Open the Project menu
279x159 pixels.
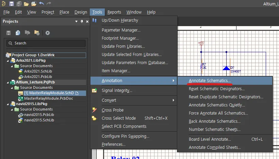(x=48, y=12)
